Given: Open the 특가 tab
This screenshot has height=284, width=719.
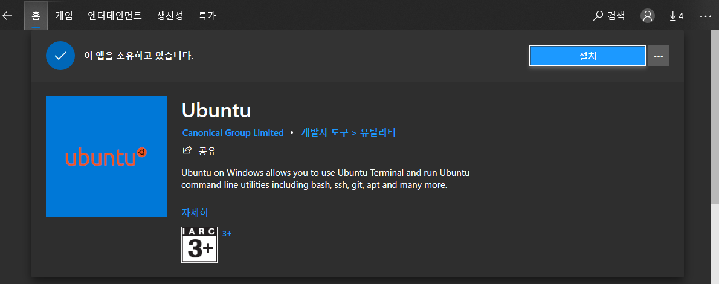Looking at the screenshot, I should click(207, 16).
